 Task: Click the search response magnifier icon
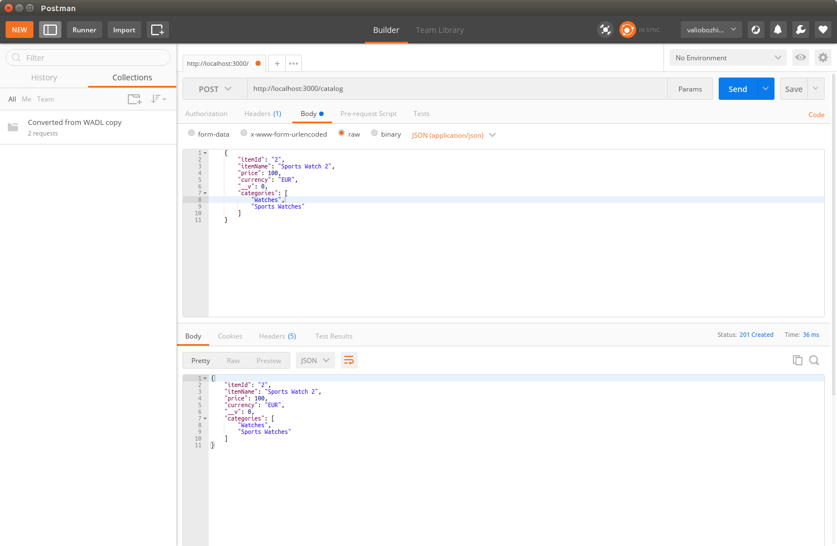pos(814,360)
